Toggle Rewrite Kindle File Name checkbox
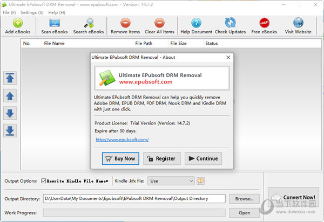Image resolution: width=324 pixels, height=222 pixels. click(x=43, y=181)
